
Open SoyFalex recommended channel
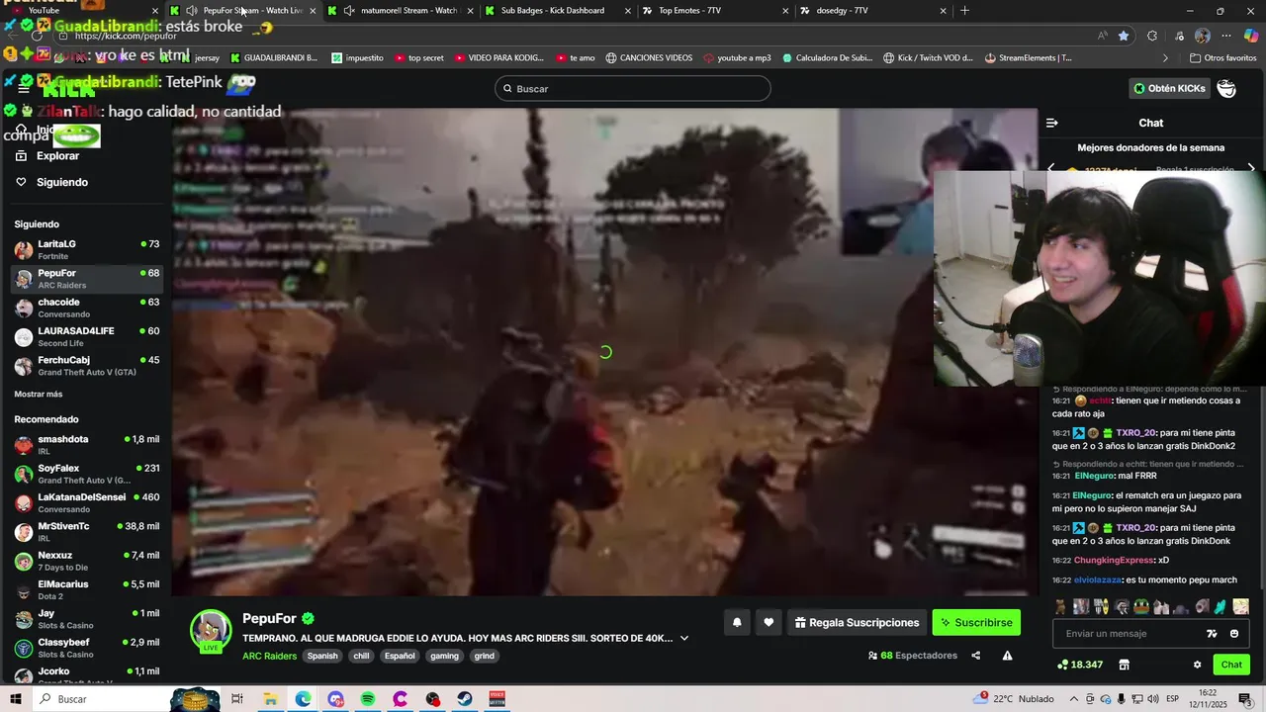tap(87, 474)
